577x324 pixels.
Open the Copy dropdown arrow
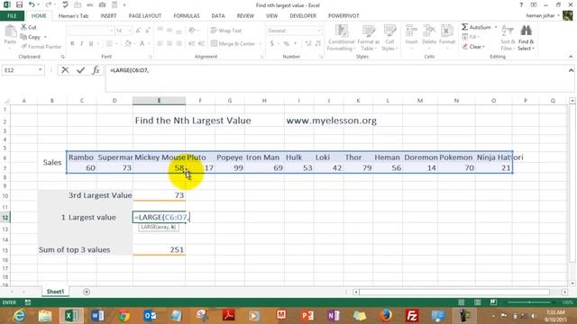click(45, 37)
